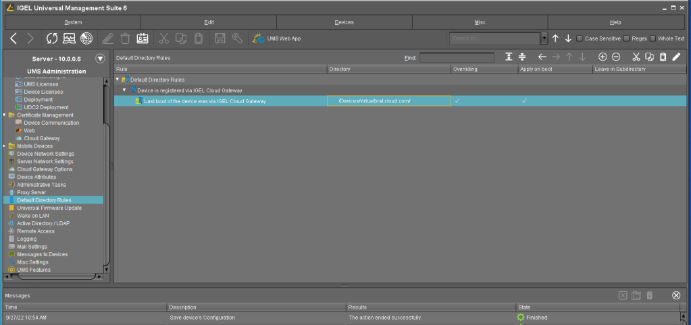Click the Find input field
Image resolution: width=691 pixels, height=325 pixels.
click(x=456, y=58)
